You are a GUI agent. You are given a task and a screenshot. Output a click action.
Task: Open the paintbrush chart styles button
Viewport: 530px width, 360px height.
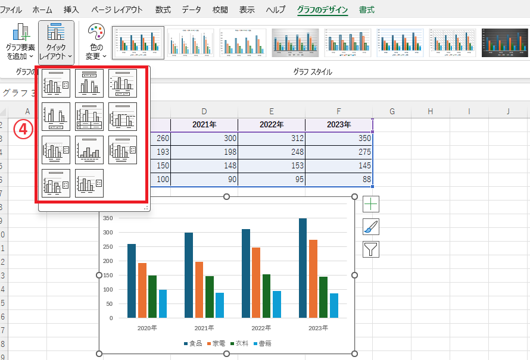(371, 227)
